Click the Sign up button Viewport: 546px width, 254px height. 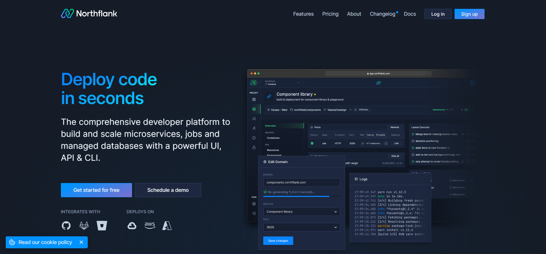[469, 14]
